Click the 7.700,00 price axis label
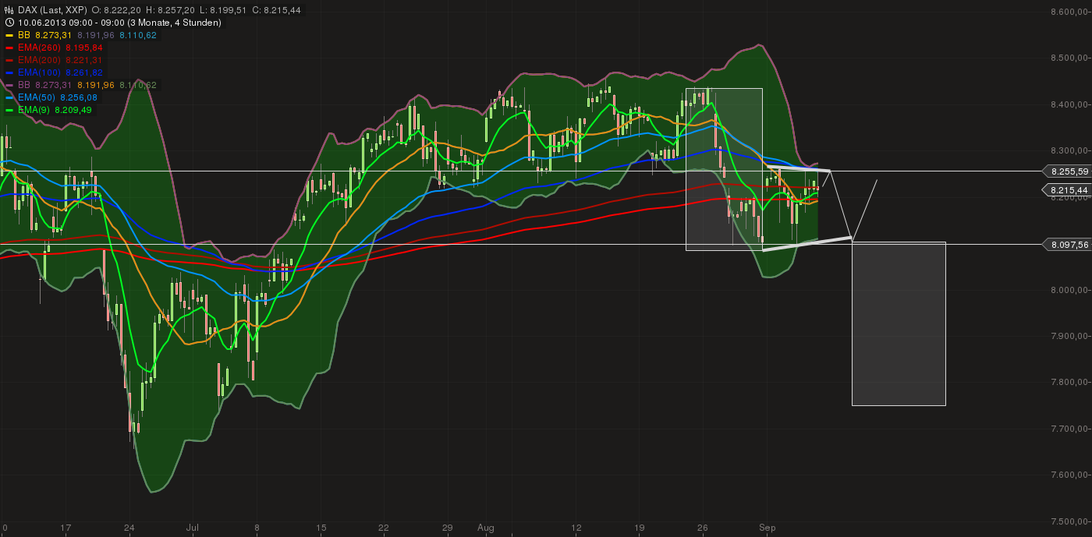Viewport: 1092px width, 537px height. [x=1069, y=429]
